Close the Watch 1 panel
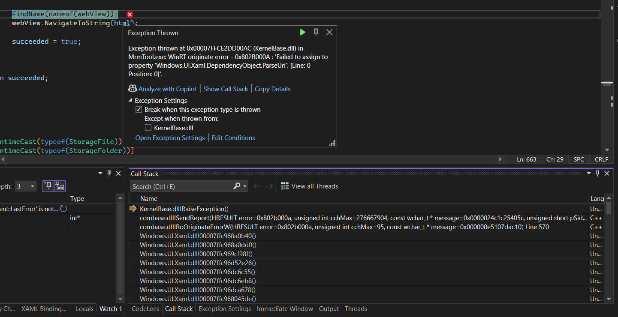The image size is (618, 317). tap(118, 173)
